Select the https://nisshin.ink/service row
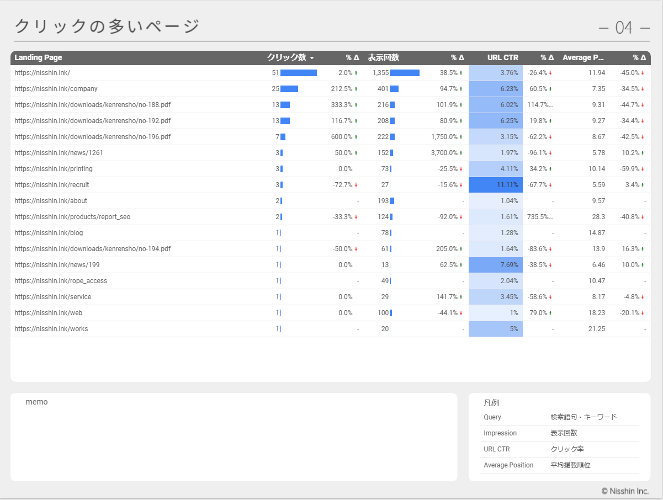 [x=330, y=297]
